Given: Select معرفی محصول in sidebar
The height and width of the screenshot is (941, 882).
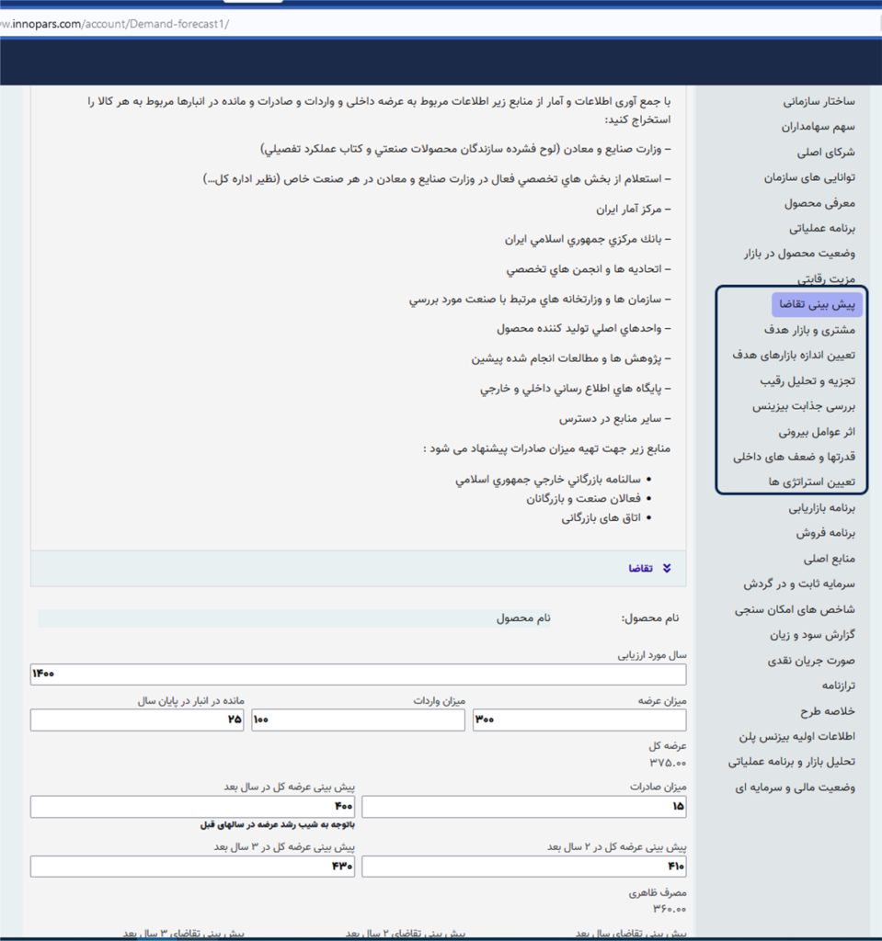Looking at the screenshot, I should (x=819, y=203).
